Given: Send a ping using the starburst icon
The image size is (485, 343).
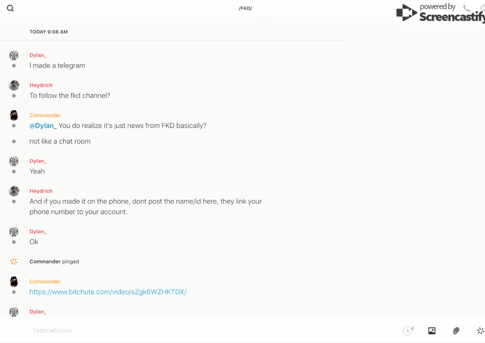Looking at the screenshot, I should click(480, 331).
